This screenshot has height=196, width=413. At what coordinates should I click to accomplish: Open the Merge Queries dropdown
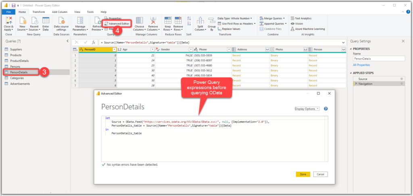tap(272, 18)
